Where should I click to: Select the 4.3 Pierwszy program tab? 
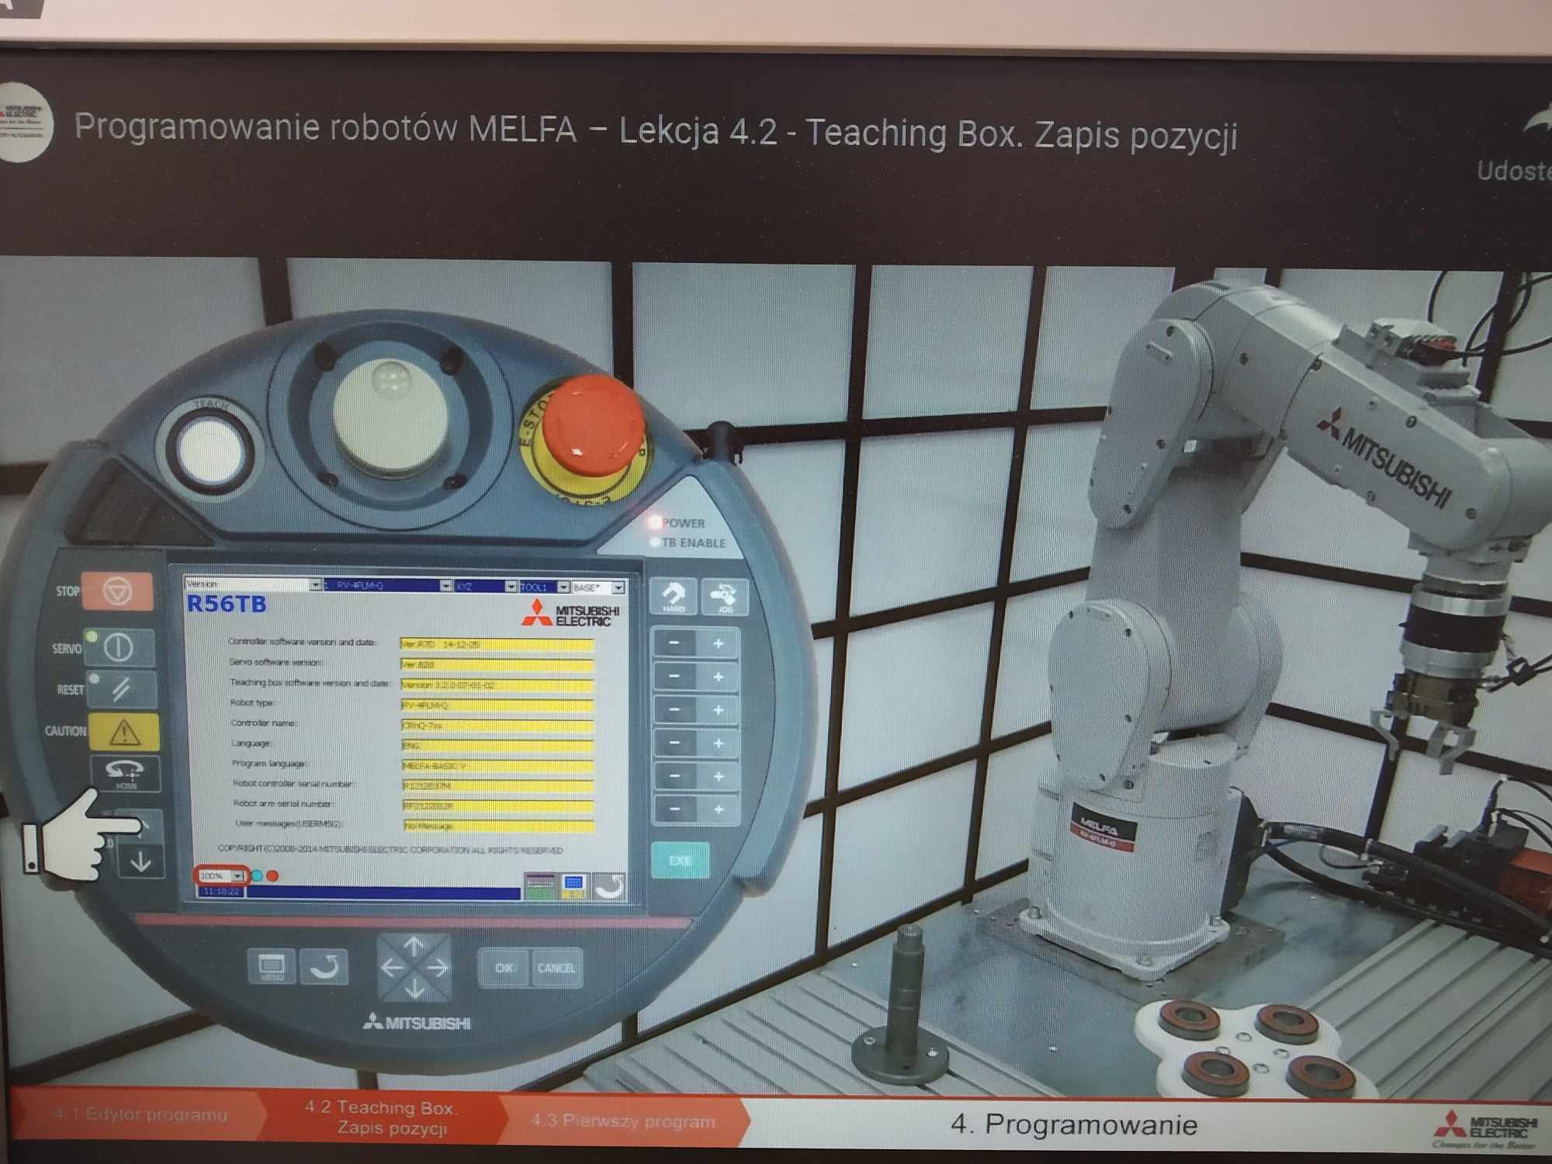click(623, 1121)
